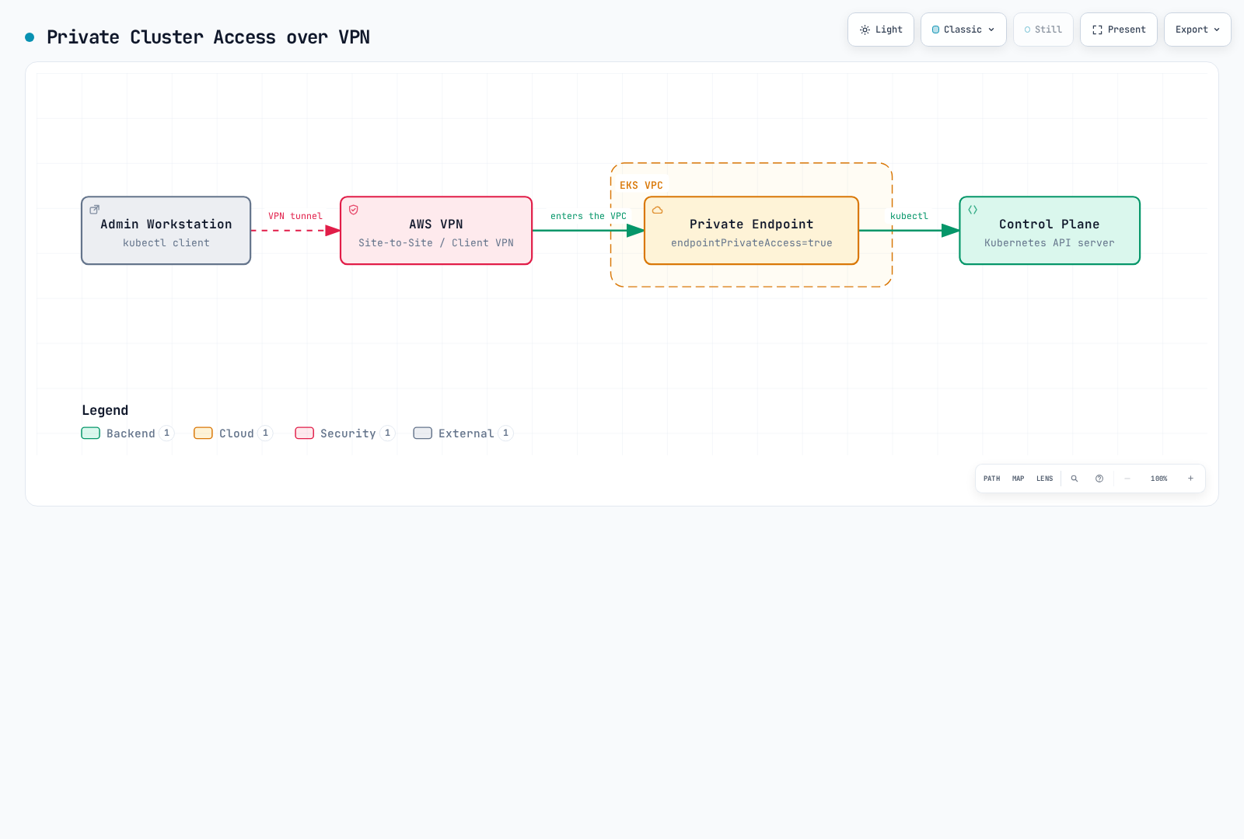Toggle the Security legend filter label

click(x=348, y=433)
